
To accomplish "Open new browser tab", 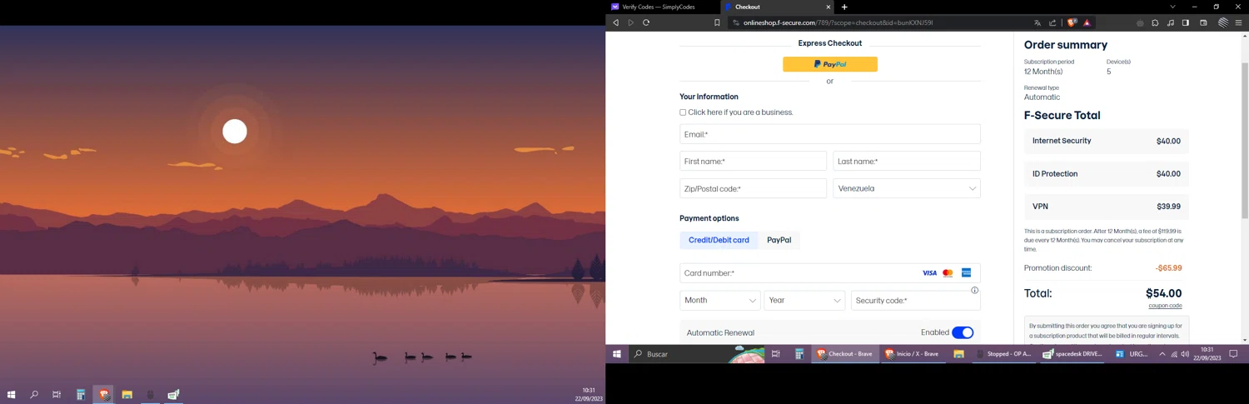I will [844, 7].
